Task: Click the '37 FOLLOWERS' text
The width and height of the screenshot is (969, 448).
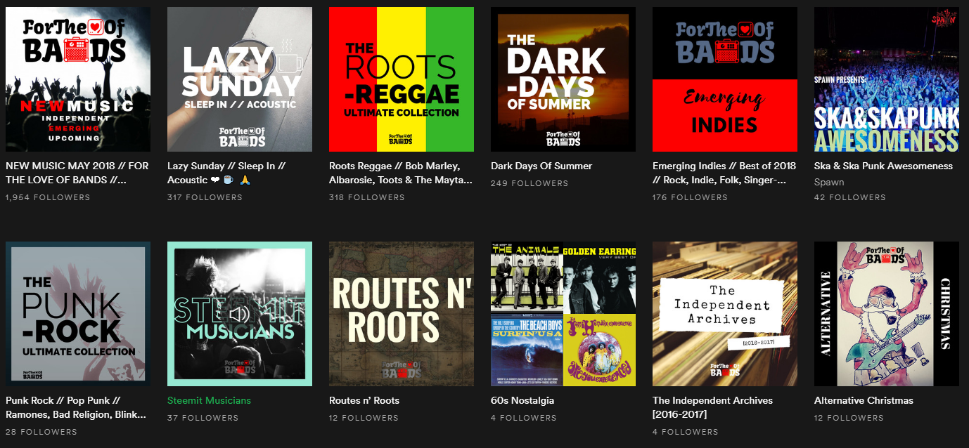Action: pos(203,418)
